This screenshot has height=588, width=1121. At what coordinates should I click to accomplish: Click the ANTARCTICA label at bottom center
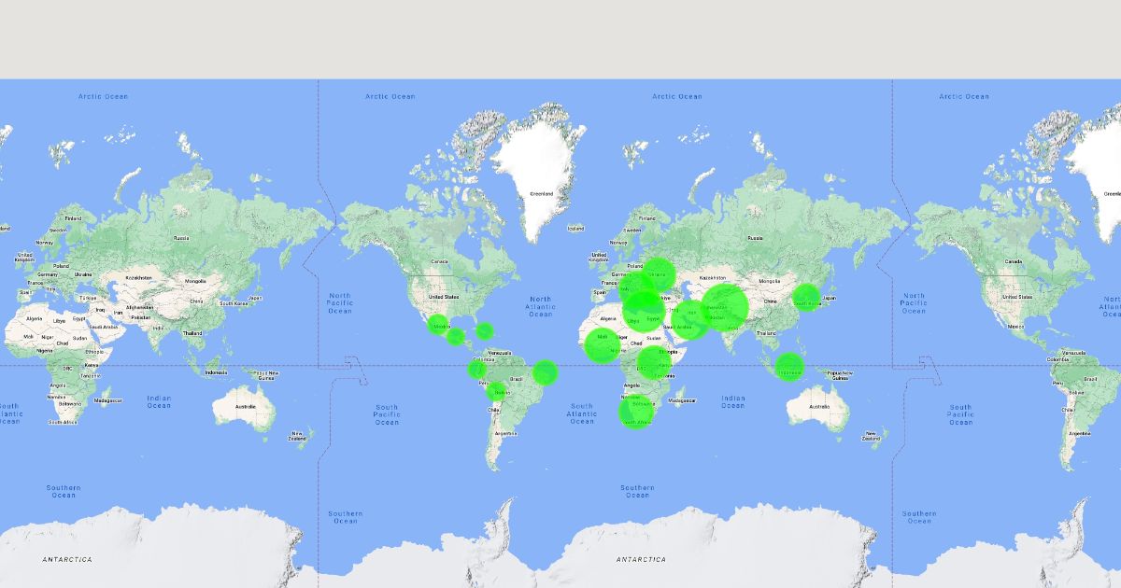641,559
